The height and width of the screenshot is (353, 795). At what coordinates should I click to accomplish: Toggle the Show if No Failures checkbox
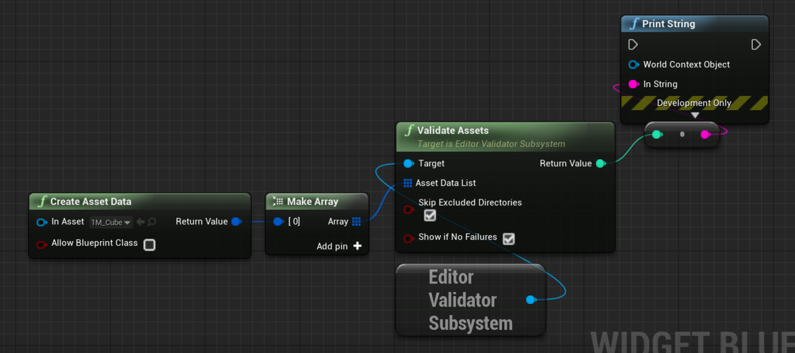[x=509, y=238]
